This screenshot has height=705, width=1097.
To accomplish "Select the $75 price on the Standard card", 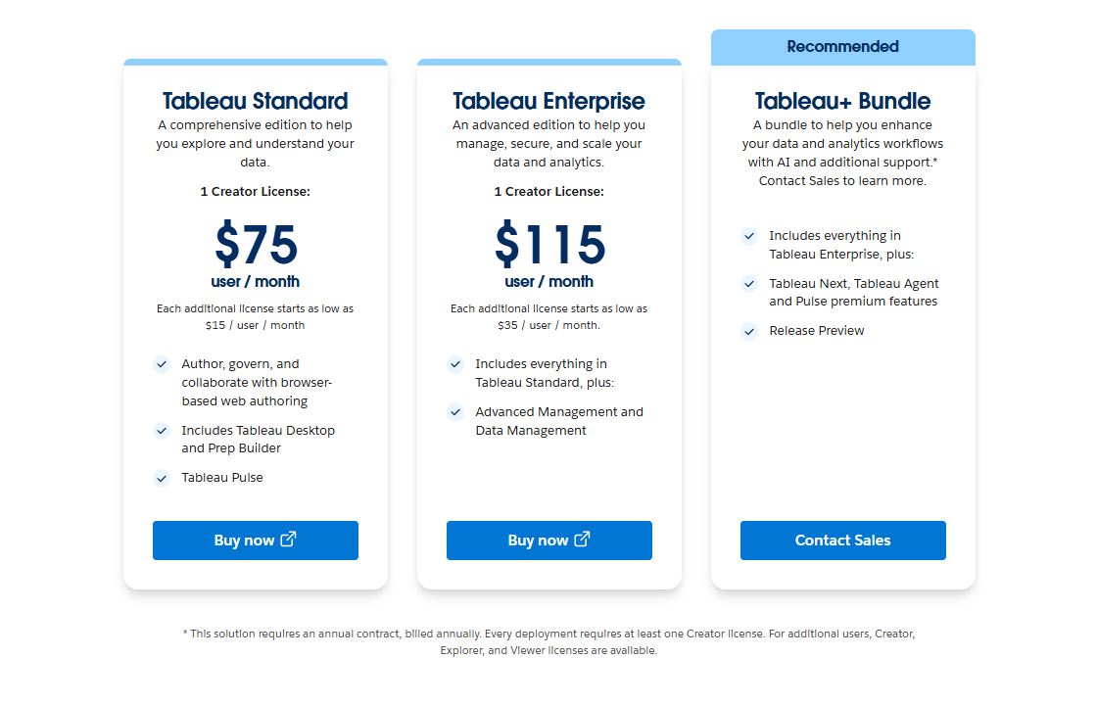I will tap(255, 246).
